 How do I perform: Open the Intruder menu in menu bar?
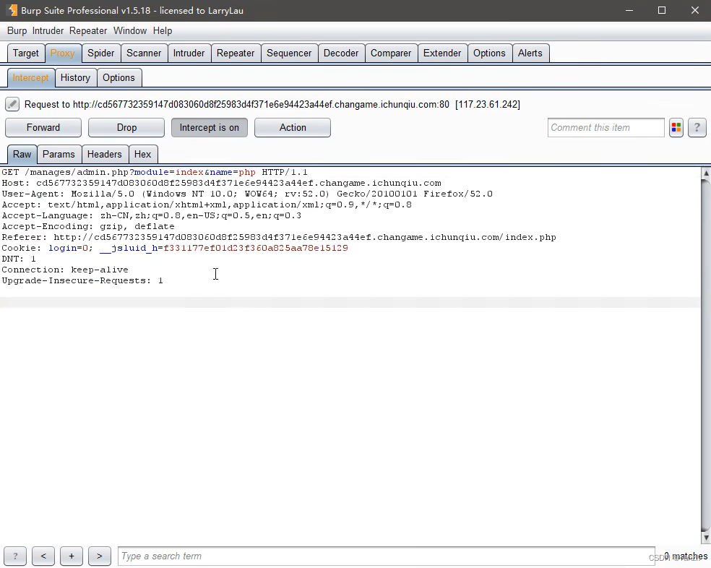pyautogui.click(x=48, y=31)
